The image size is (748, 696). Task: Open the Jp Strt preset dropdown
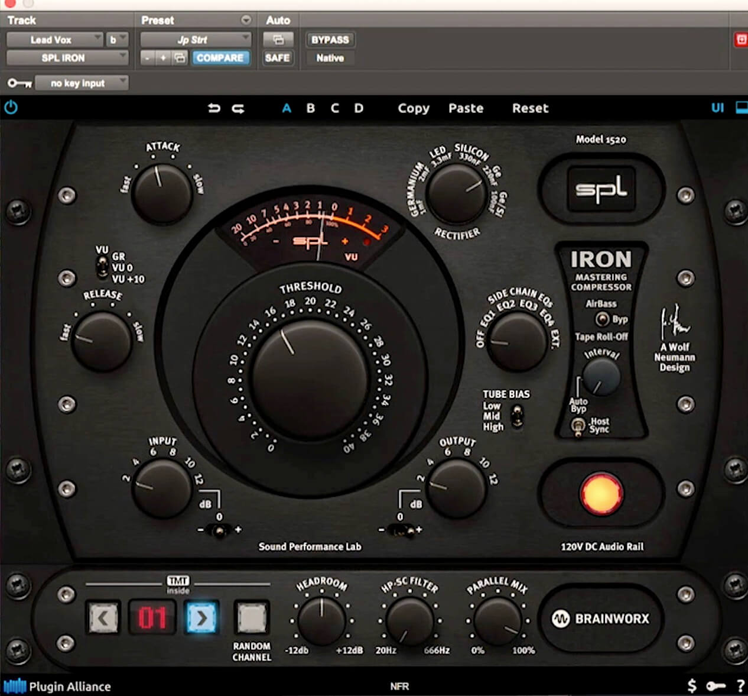point(196,40)
